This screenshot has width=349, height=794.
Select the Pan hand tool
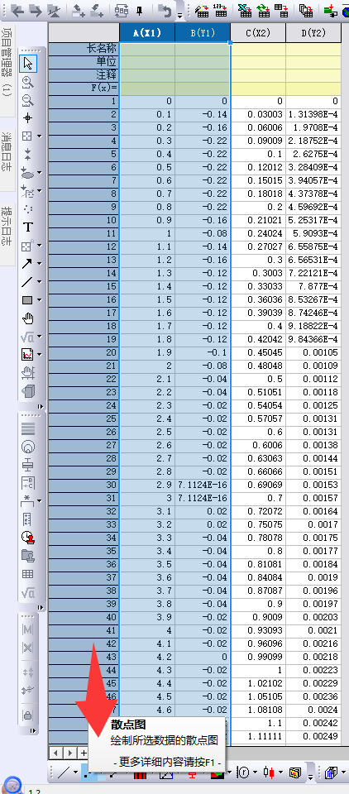(28, 318)
